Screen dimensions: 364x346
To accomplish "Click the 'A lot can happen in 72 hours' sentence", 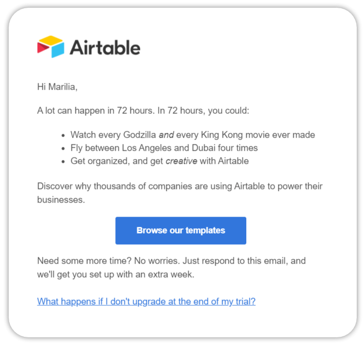I will coord(143,110).
